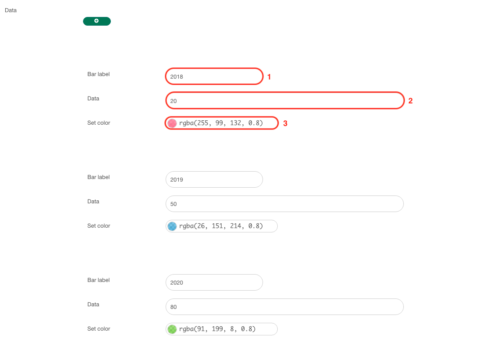The image size is (489, 338).
Task: Click the Data label beside the 80 field
Action: 93,304
